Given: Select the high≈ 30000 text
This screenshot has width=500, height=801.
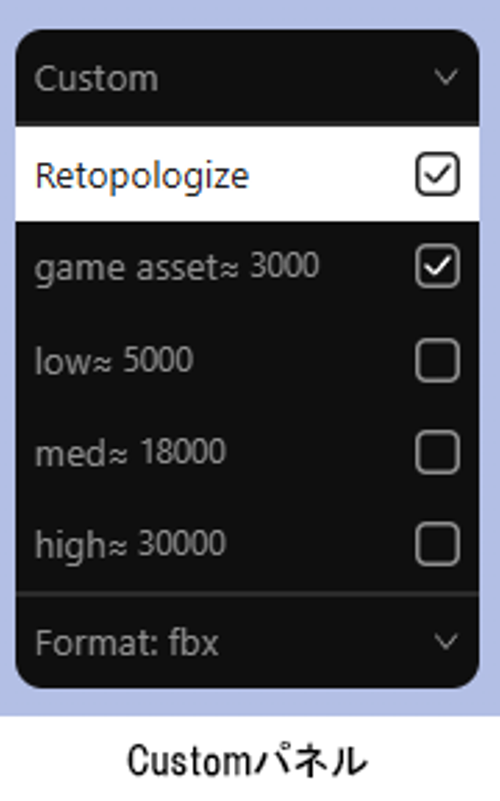Looking at the screenshot, I should (x=131, y=544).
